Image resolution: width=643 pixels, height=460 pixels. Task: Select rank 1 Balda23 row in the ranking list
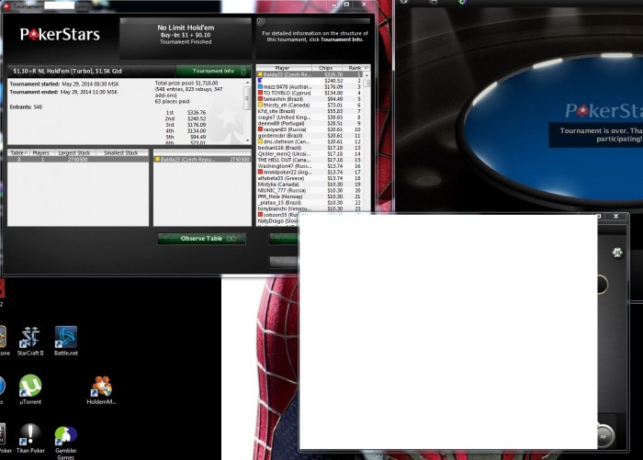click(x=310, y=74)
